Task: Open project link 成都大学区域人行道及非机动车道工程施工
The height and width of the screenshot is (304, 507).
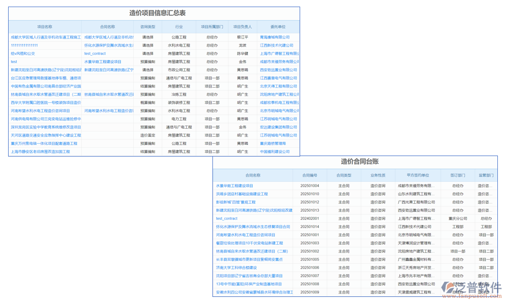Action: (46, 37)
